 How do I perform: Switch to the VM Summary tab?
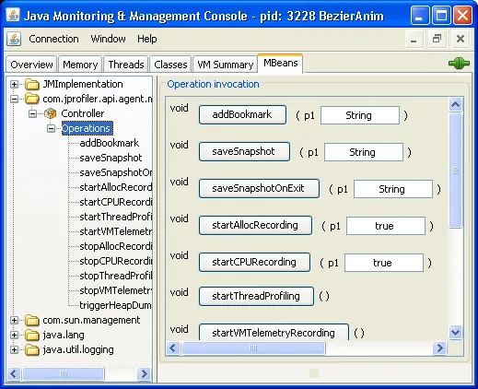[x=225, y=65]
